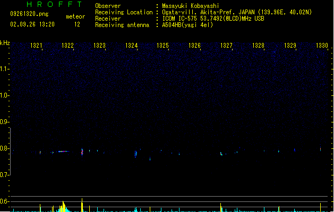Viewport: 334px width, 212px height.
Task: Click the date stamp 02.09.26 13:20
Action: [x=32, y=24]
